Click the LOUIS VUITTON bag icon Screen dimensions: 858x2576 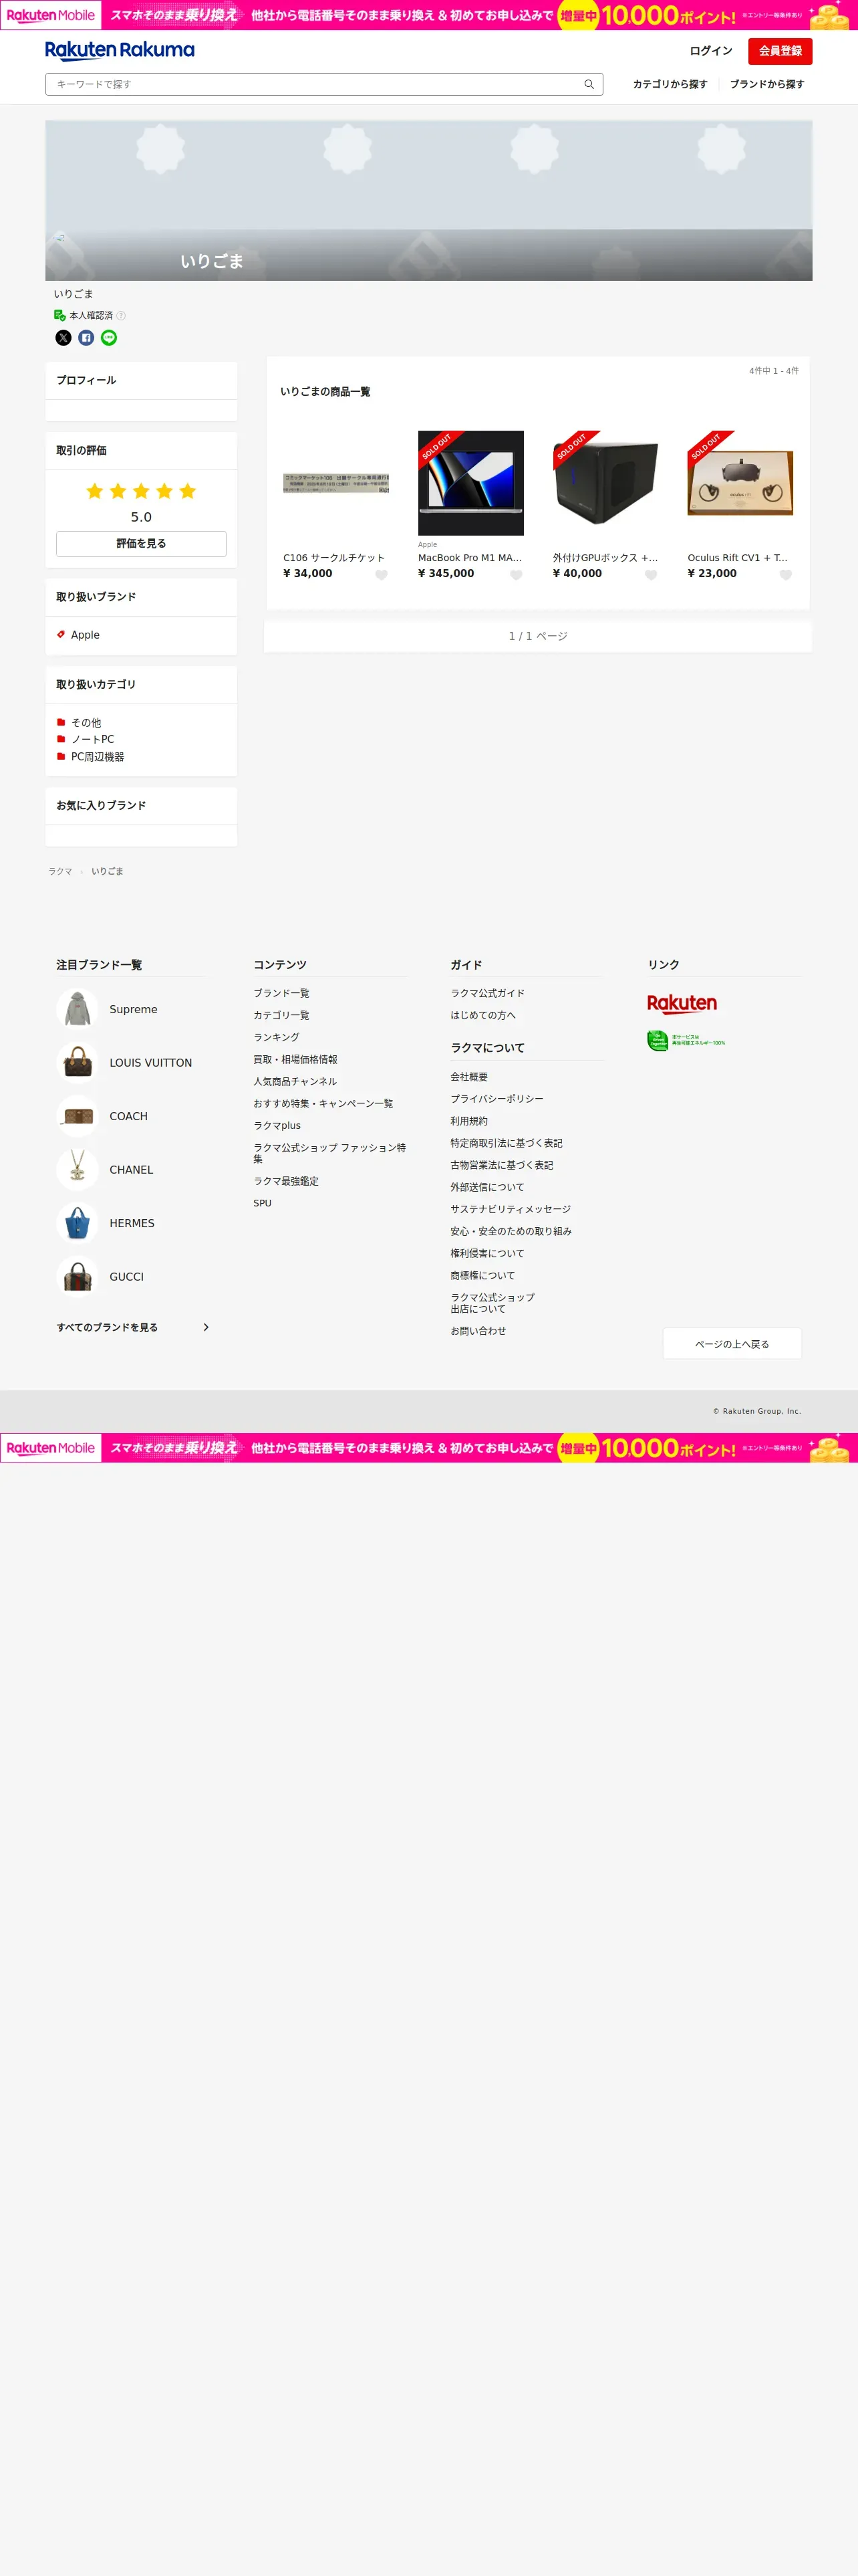coord(78,1063)
